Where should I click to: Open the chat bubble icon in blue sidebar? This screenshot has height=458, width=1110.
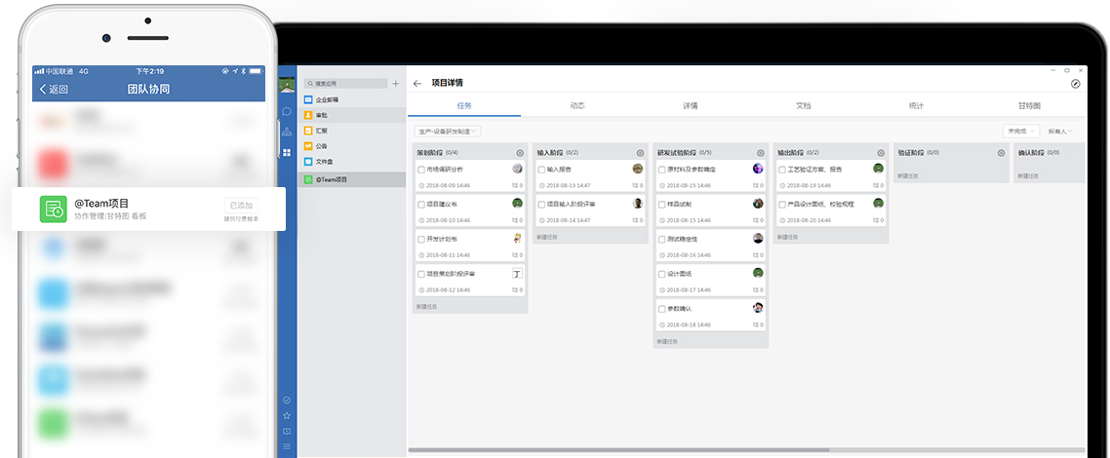(x=287, y=111)
